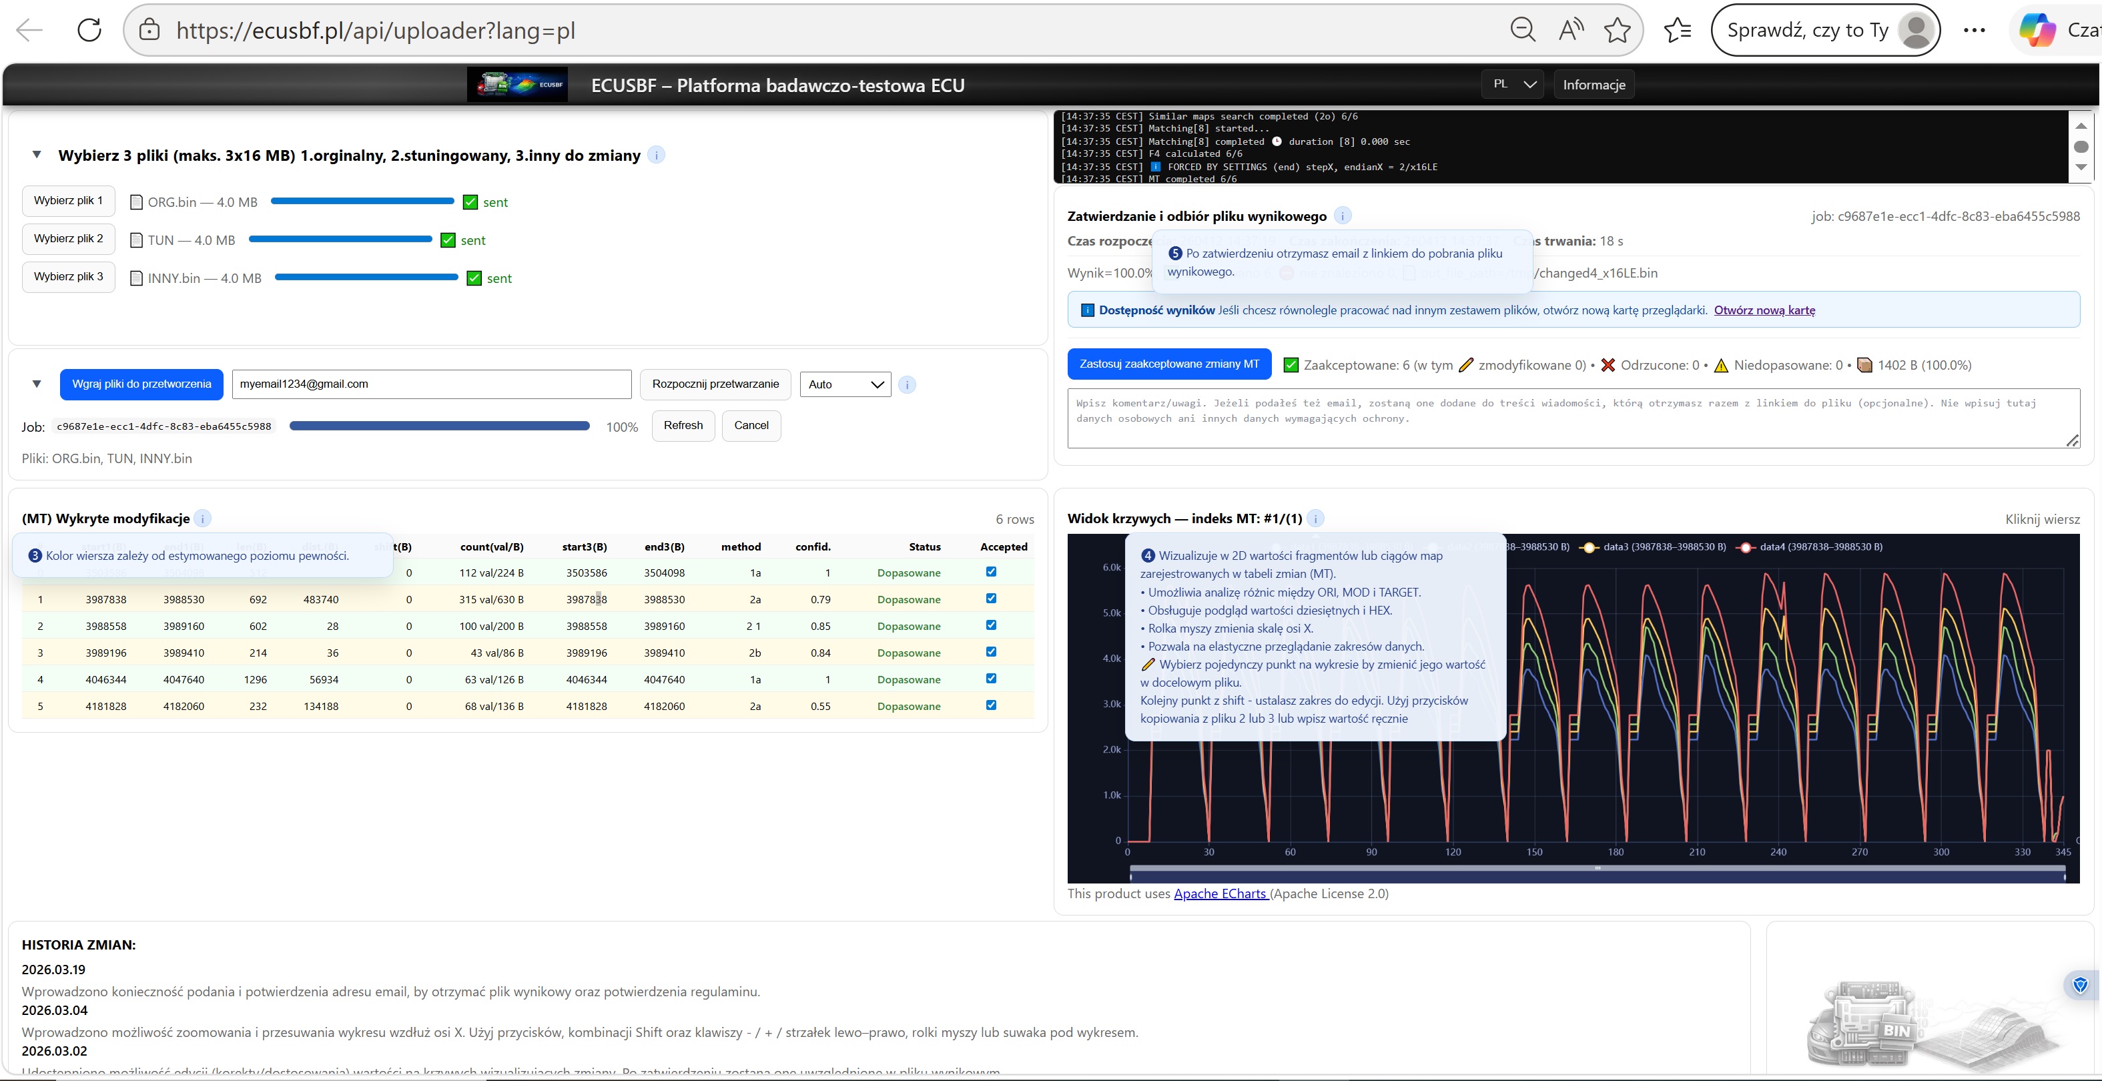Screen dimensions: 2102x1081
Task: Open the read aloud icon
Action: [1570, 31]
